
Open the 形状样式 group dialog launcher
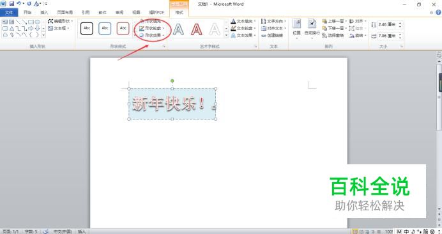pyautogui.click(x=164, y=46)
